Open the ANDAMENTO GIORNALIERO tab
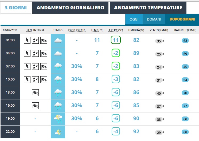199x141 pixels. coord(70,8)
